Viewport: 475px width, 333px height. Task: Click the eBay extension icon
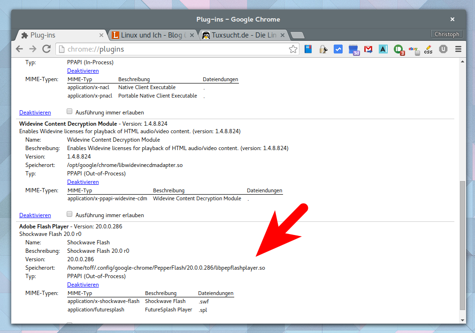[x=414, y=49]
